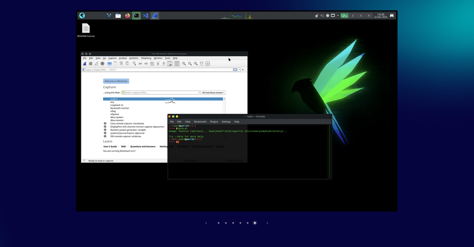Open options gear for Random packet generator: randpkt
Image resolution: width=474 pixels, height=247 pixels.
tap(105, 130)
